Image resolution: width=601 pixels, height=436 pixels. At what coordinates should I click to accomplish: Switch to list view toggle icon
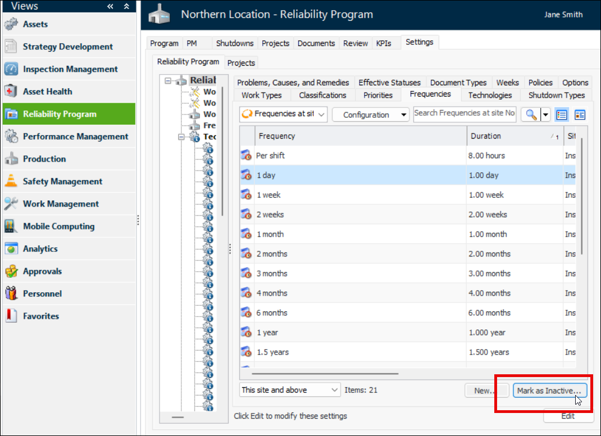click(x=561, y=114)
